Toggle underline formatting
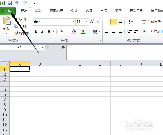The image size is (163, 135). tap(49, 31)
